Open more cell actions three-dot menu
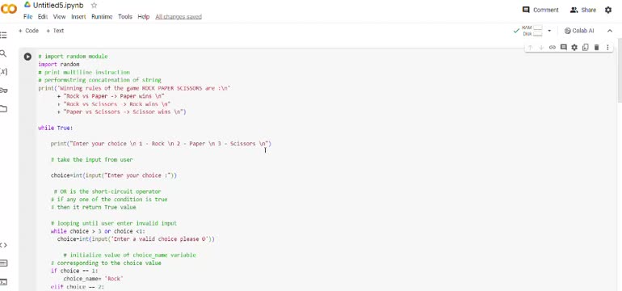Viewport: 622px width, 291px height. pyautogui.click(x=607, y=47)
